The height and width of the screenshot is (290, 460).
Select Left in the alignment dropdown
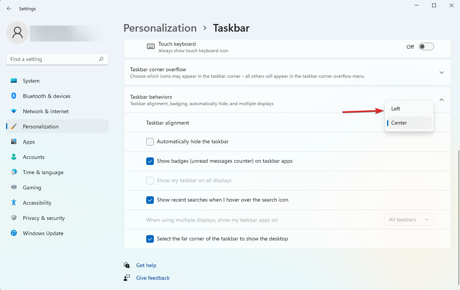(395, 109)
